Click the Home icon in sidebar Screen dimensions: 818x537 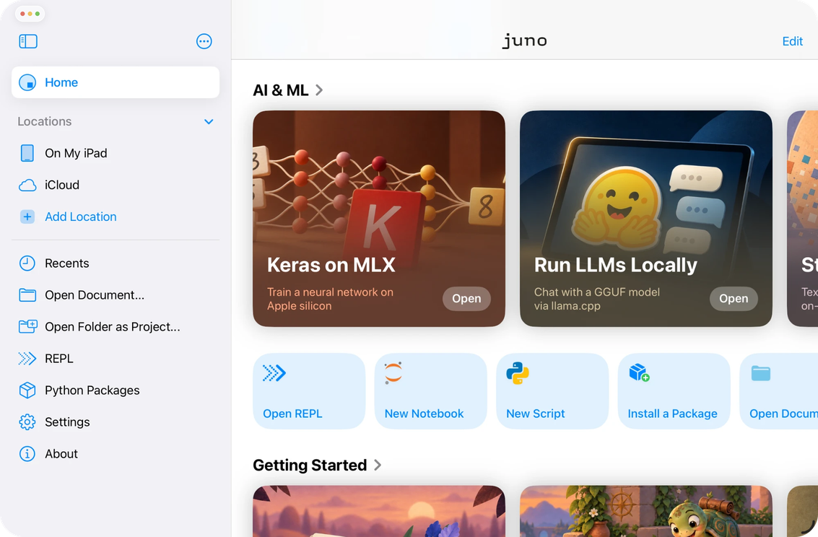point(27,82)
